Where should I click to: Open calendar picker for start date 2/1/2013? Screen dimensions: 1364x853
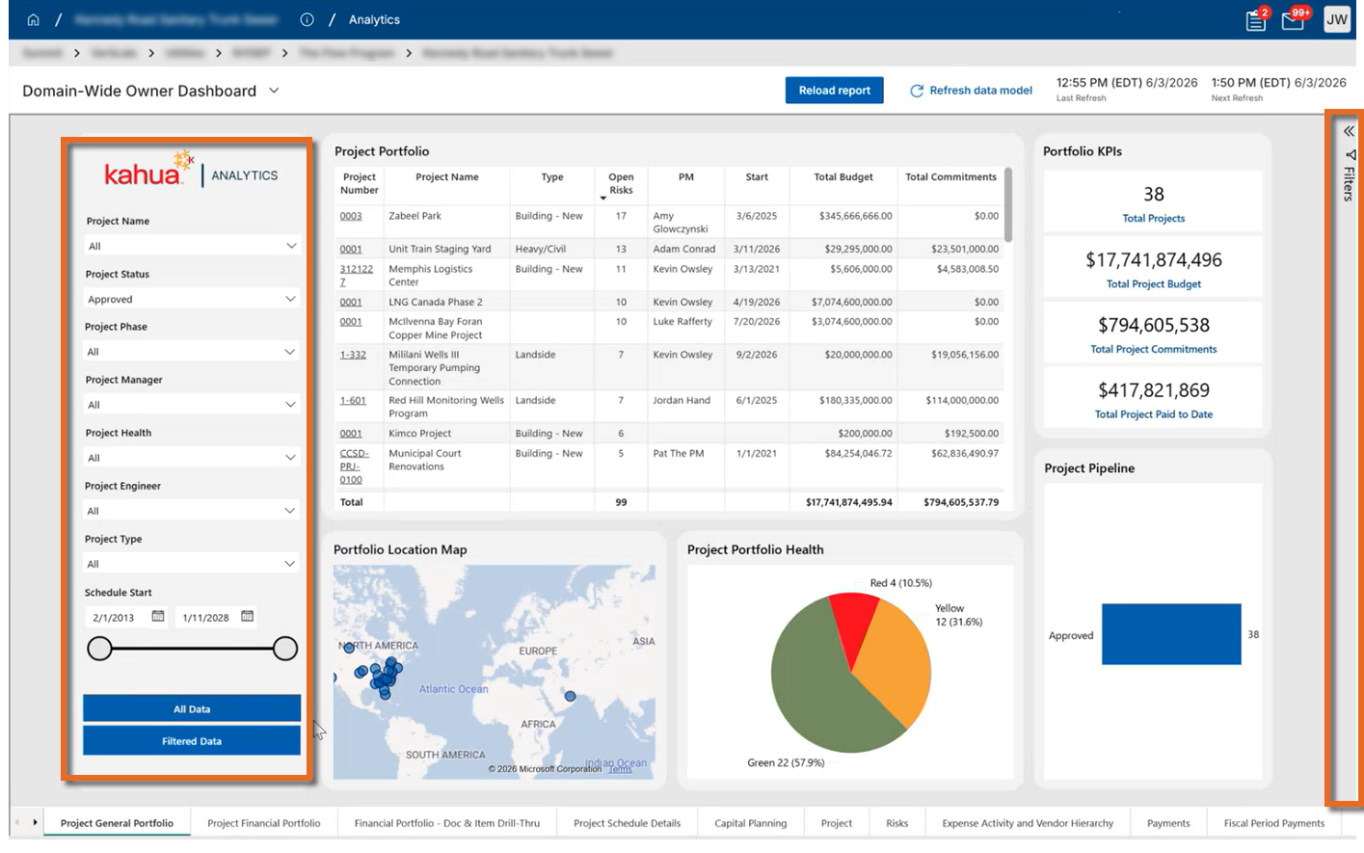click(158, 616)
